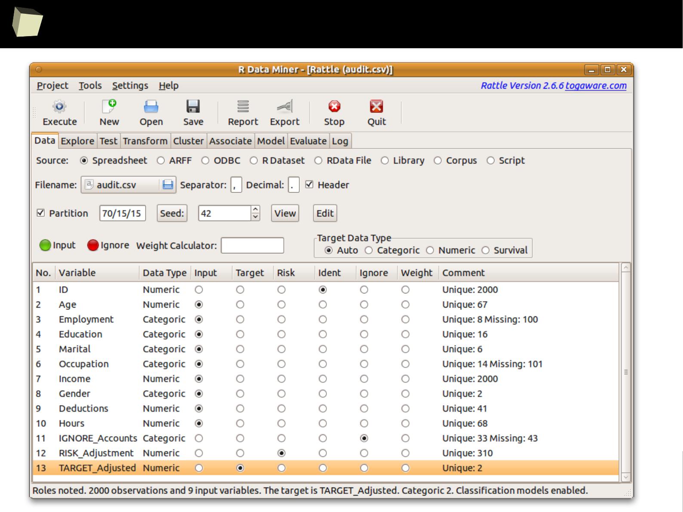Click the red Ignore bulk-role icon
Viewport: 683px width, 512px height.
coord(93,245)
